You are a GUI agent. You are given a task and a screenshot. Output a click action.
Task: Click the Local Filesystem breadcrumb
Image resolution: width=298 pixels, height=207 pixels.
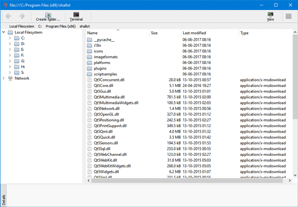(x=21, y=25)
